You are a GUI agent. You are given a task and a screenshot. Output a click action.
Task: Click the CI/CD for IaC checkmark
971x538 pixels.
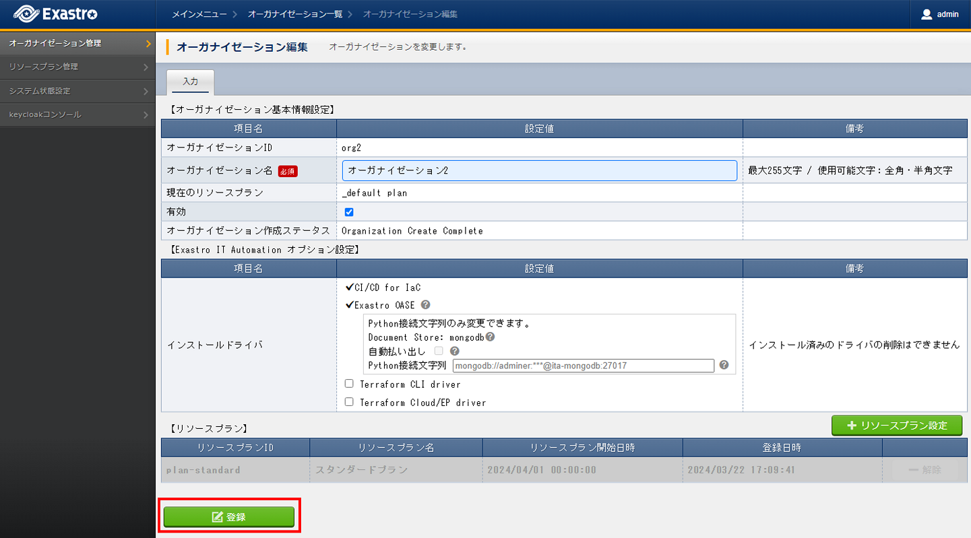coord(349,288)
